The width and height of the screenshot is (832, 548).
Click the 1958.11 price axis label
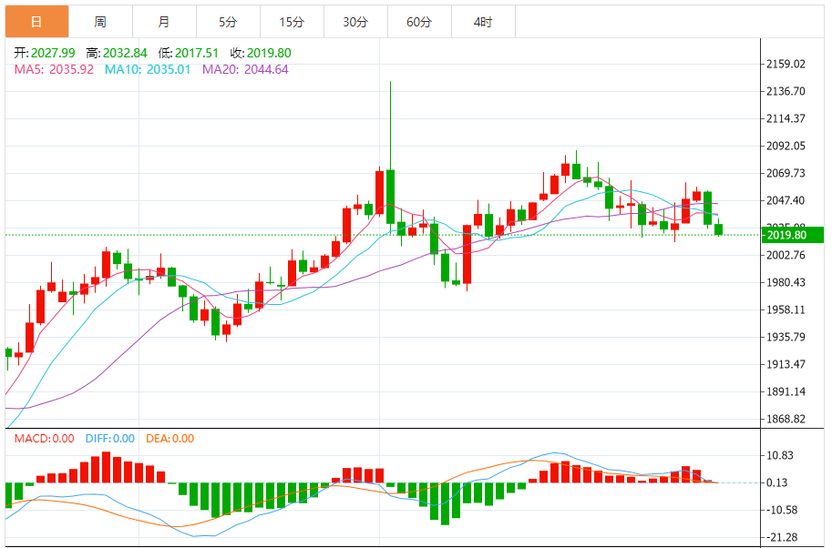786,310
